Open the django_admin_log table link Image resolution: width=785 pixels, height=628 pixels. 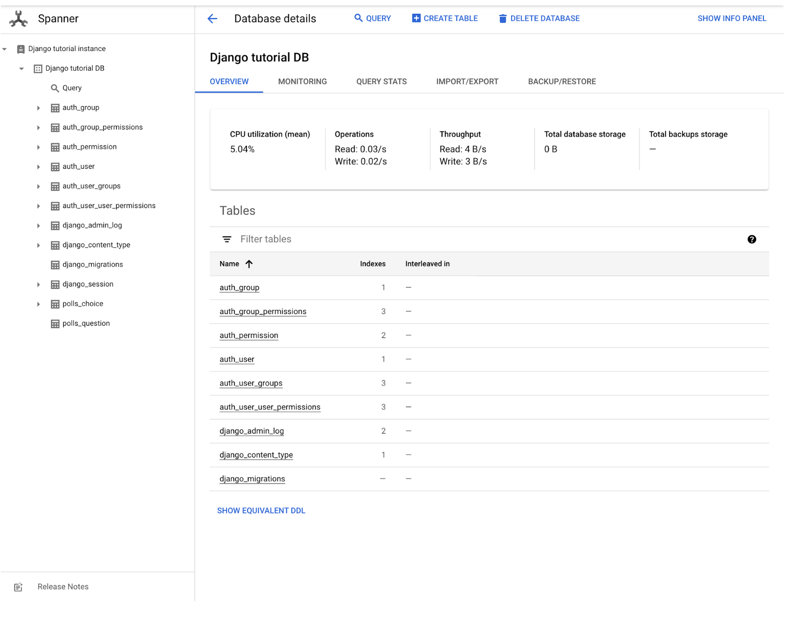pyautogui.click(x=252, y=431)
